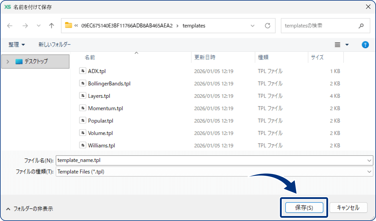Click the back navigation arrow

(x=10, y=26)
